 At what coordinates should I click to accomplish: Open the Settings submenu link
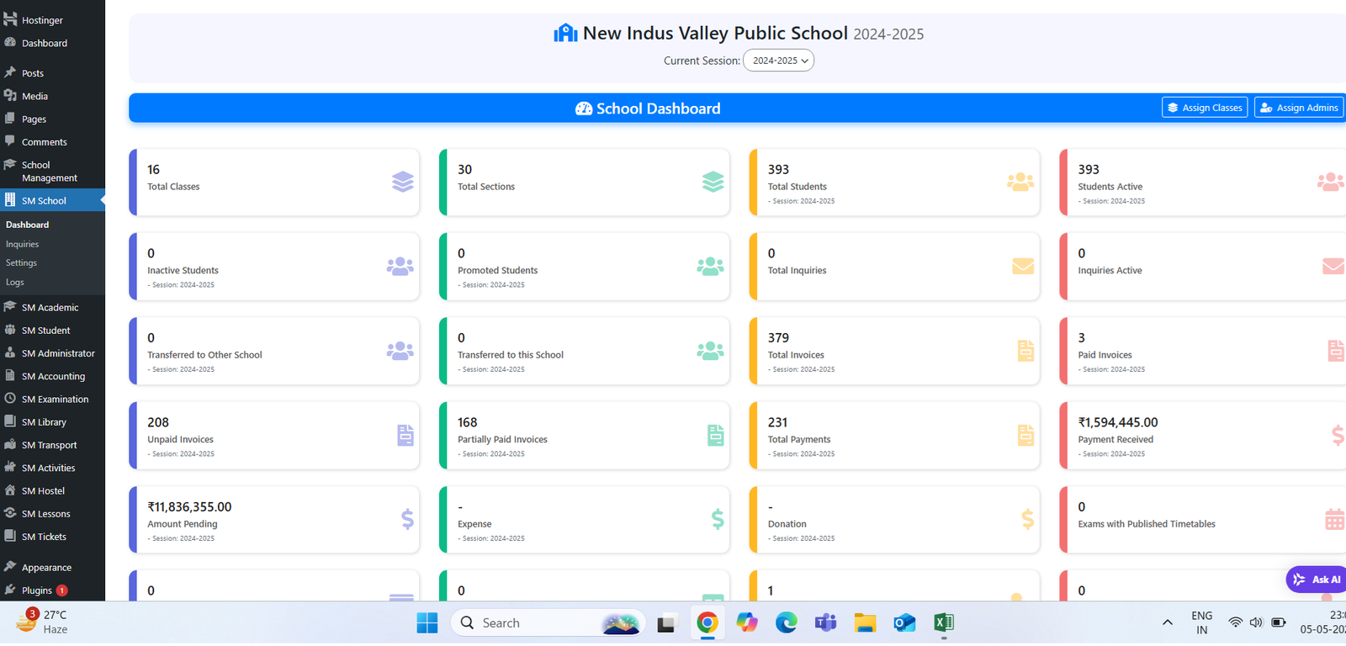(21, 262)
